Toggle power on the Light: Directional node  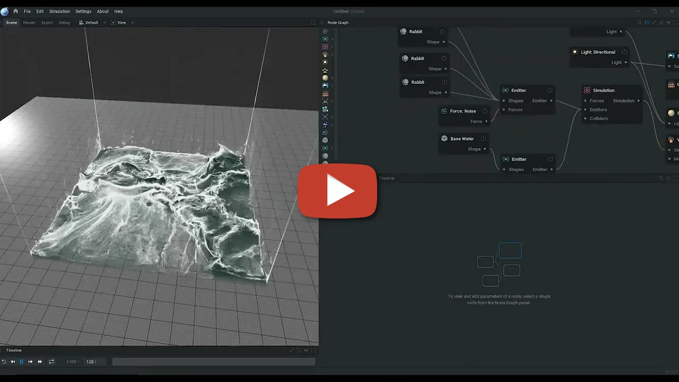624,52
